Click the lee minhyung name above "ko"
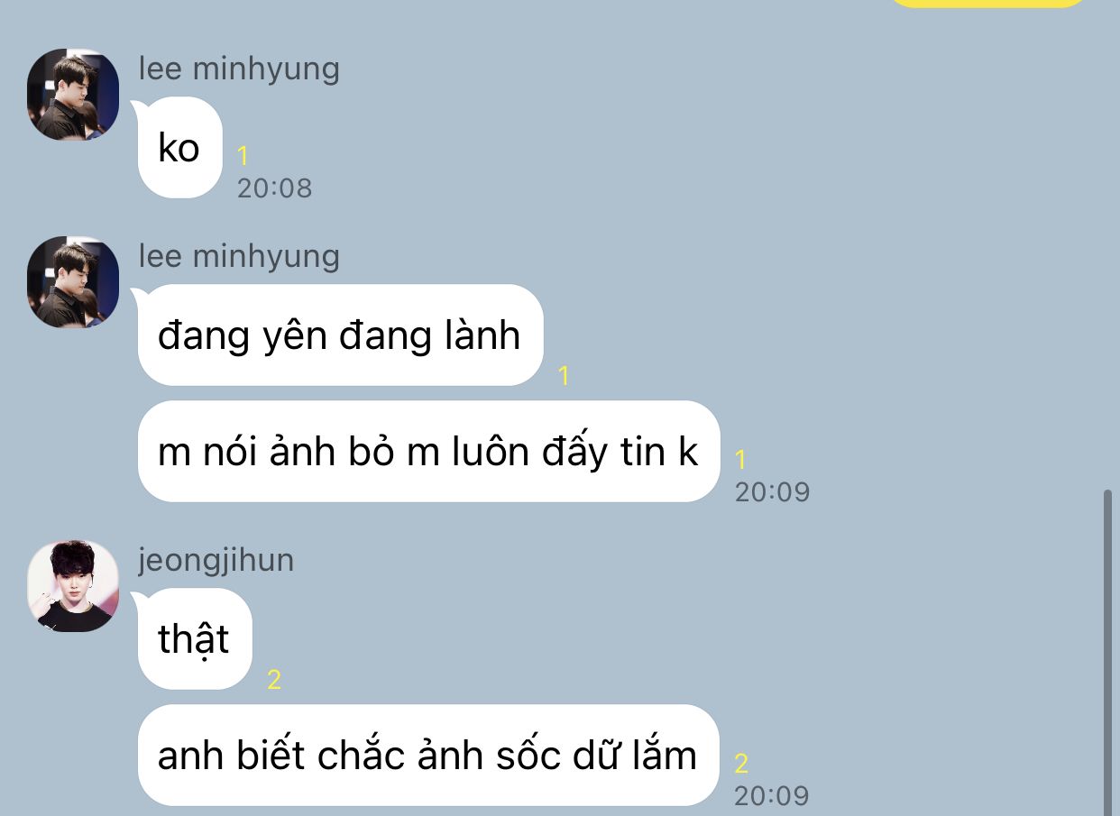The image size is (1120, 816). click(x=239, y=69)
